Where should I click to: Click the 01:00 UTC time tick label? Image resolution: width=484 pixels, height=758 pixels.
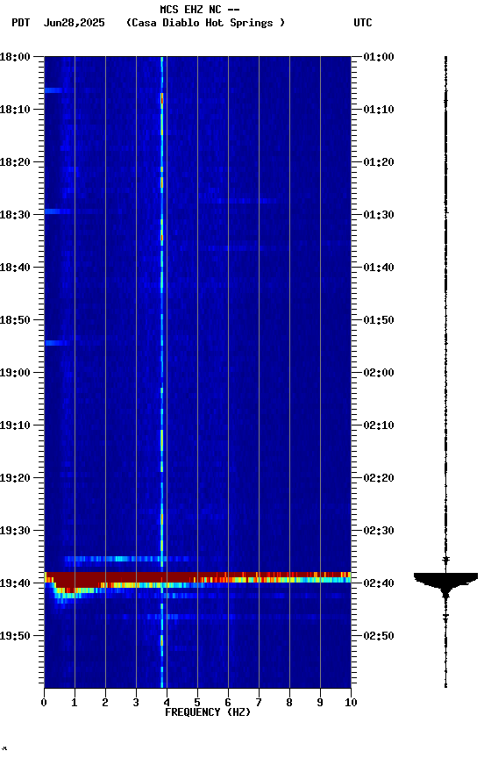click(379, 57)
